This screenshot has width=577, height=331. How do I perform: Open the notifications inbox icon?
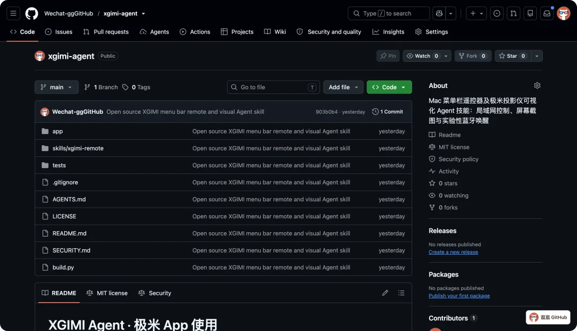coord(547,13)
